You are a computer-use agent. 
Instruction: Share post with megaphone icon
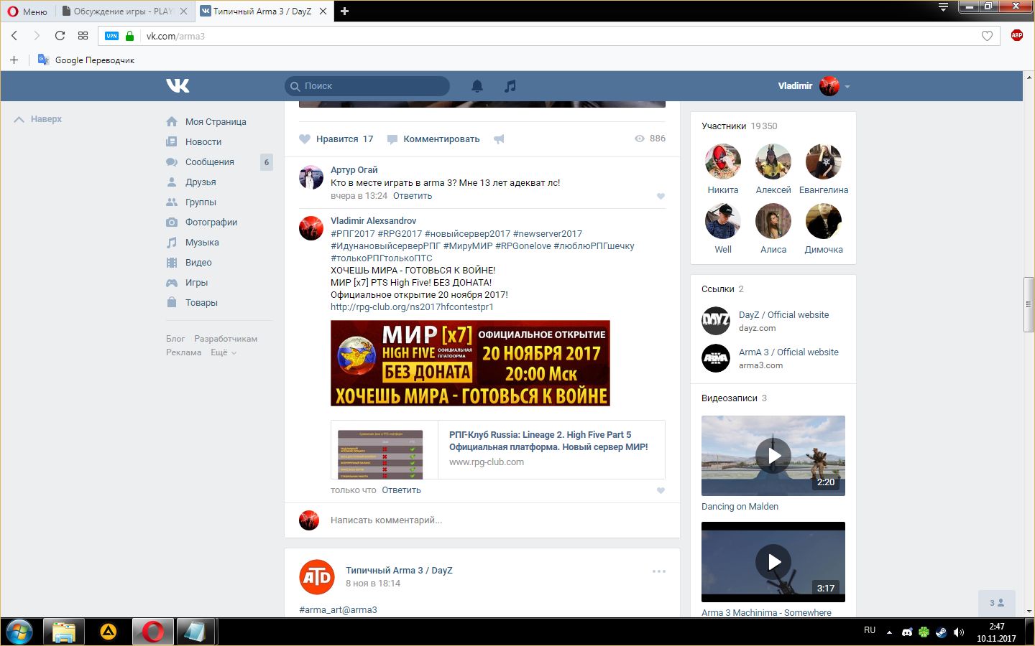click(499, 139)
